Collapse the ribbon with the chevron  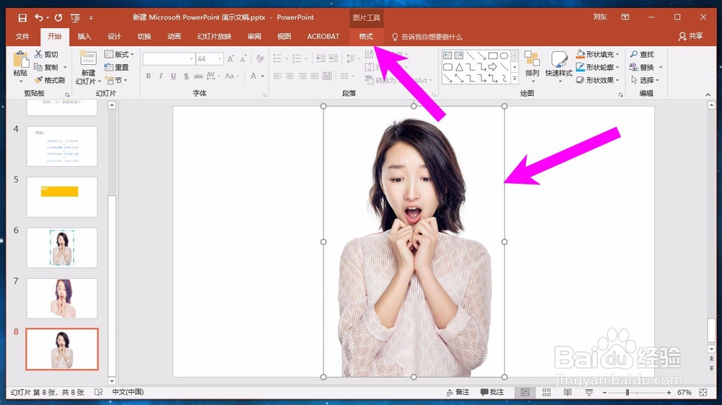click(708, 94)
